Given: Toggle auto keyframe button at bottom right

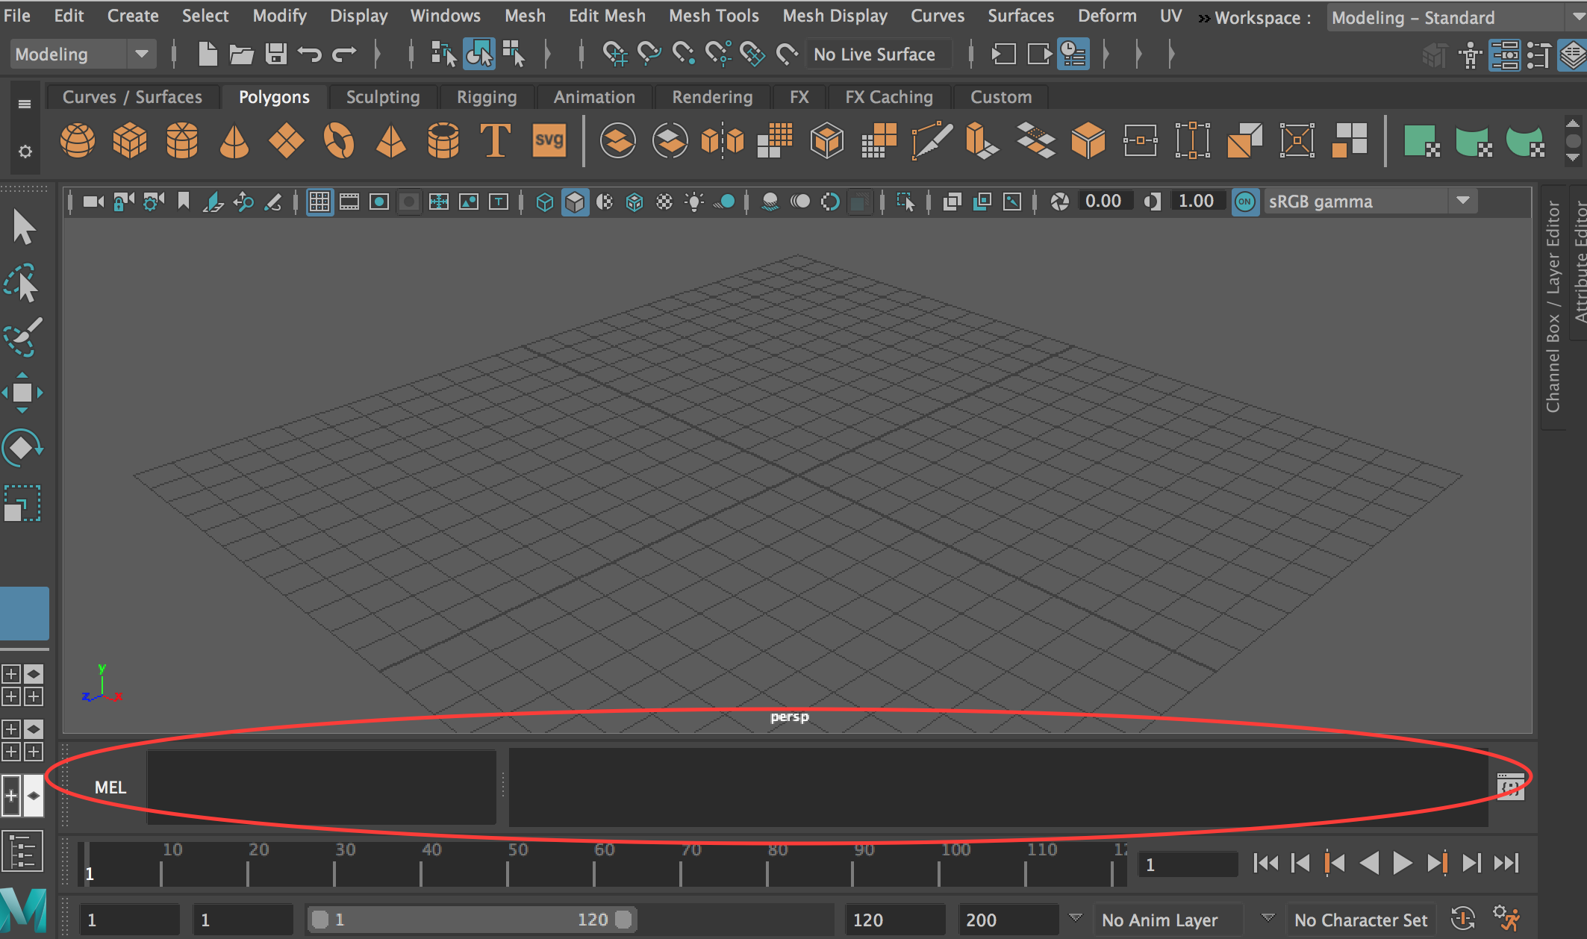Looking at the screenshot, I should coord(1463,919).
